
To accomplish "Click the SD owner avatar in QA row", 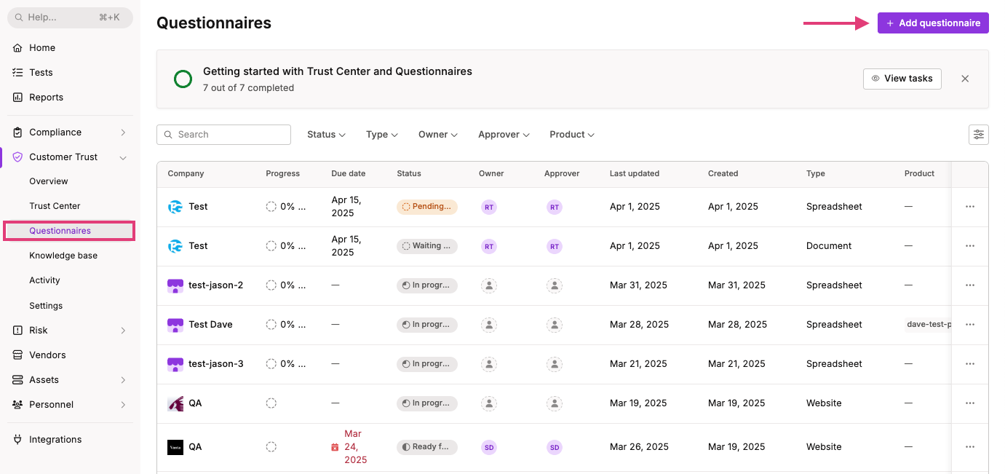I will 489,447.
